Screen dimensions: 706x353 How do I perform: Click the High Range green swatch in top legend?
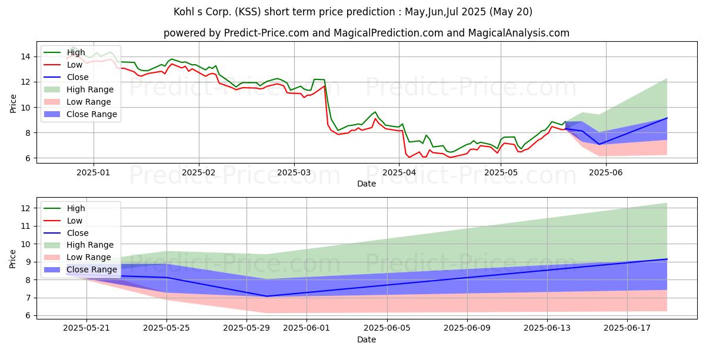pos(53,89)
